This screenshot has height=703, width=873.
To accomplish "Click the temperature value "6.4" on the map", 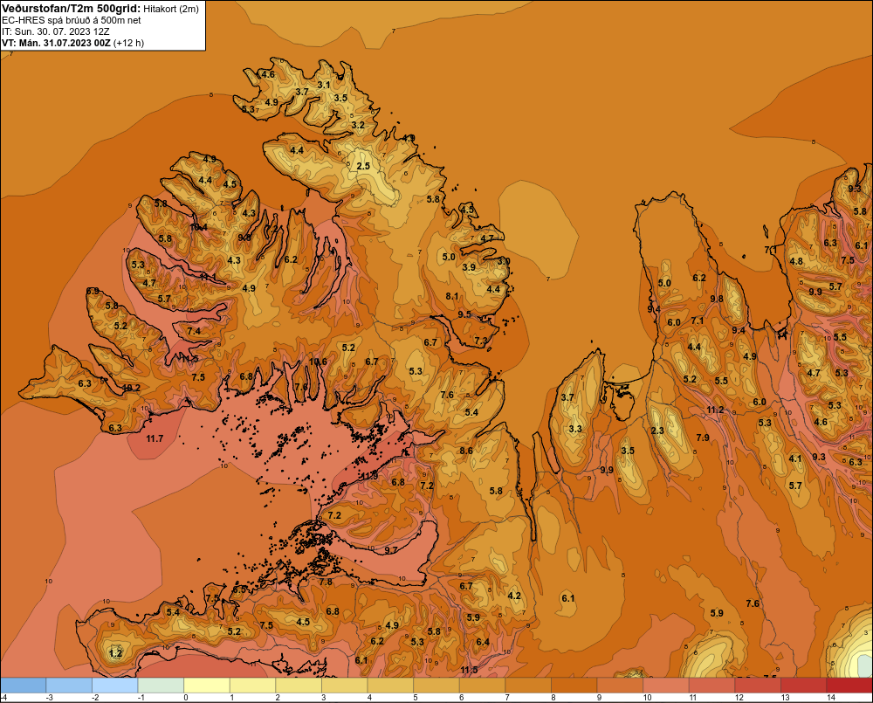I will coord(483,642).
